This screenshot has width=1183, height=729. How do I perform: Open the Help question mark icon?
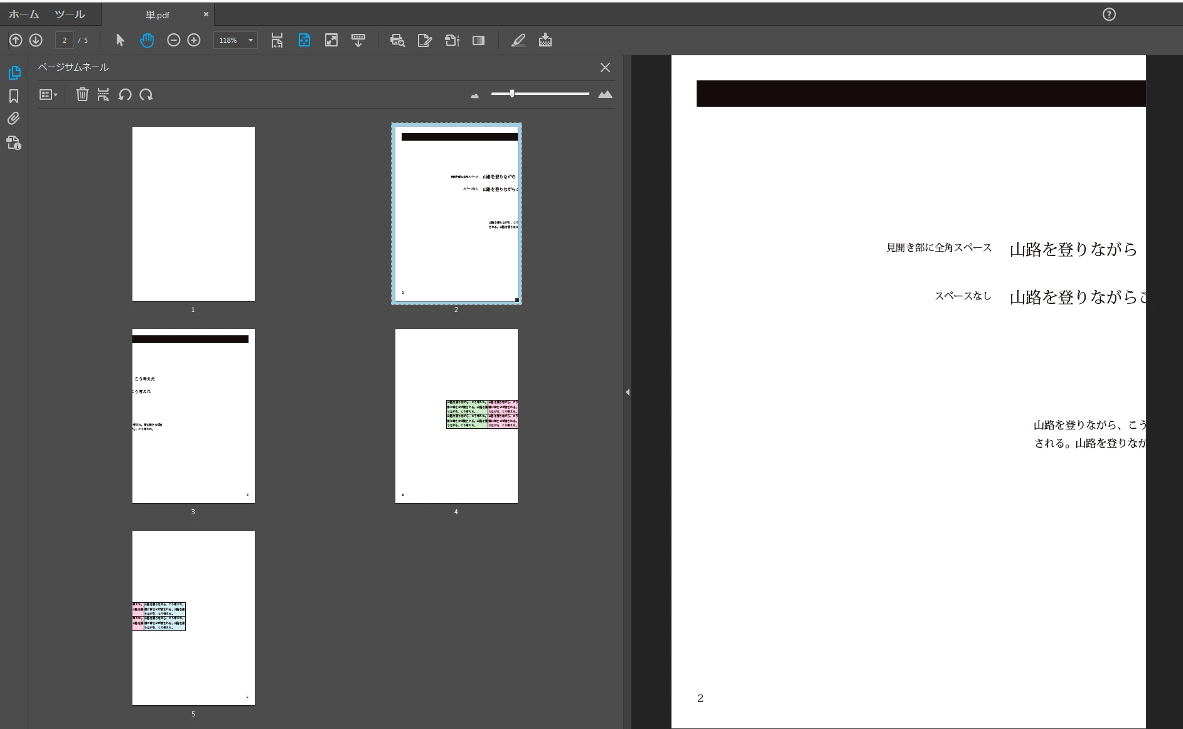1109,14
